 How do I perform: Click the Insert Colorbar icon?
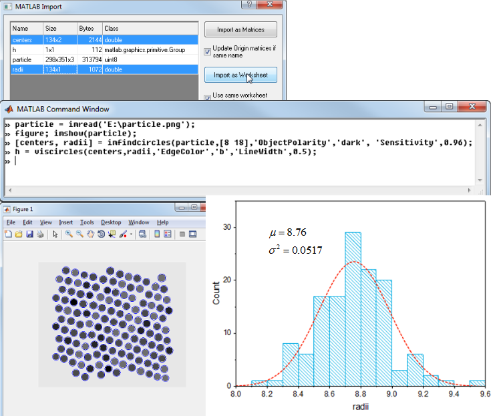tap(157, 234)
